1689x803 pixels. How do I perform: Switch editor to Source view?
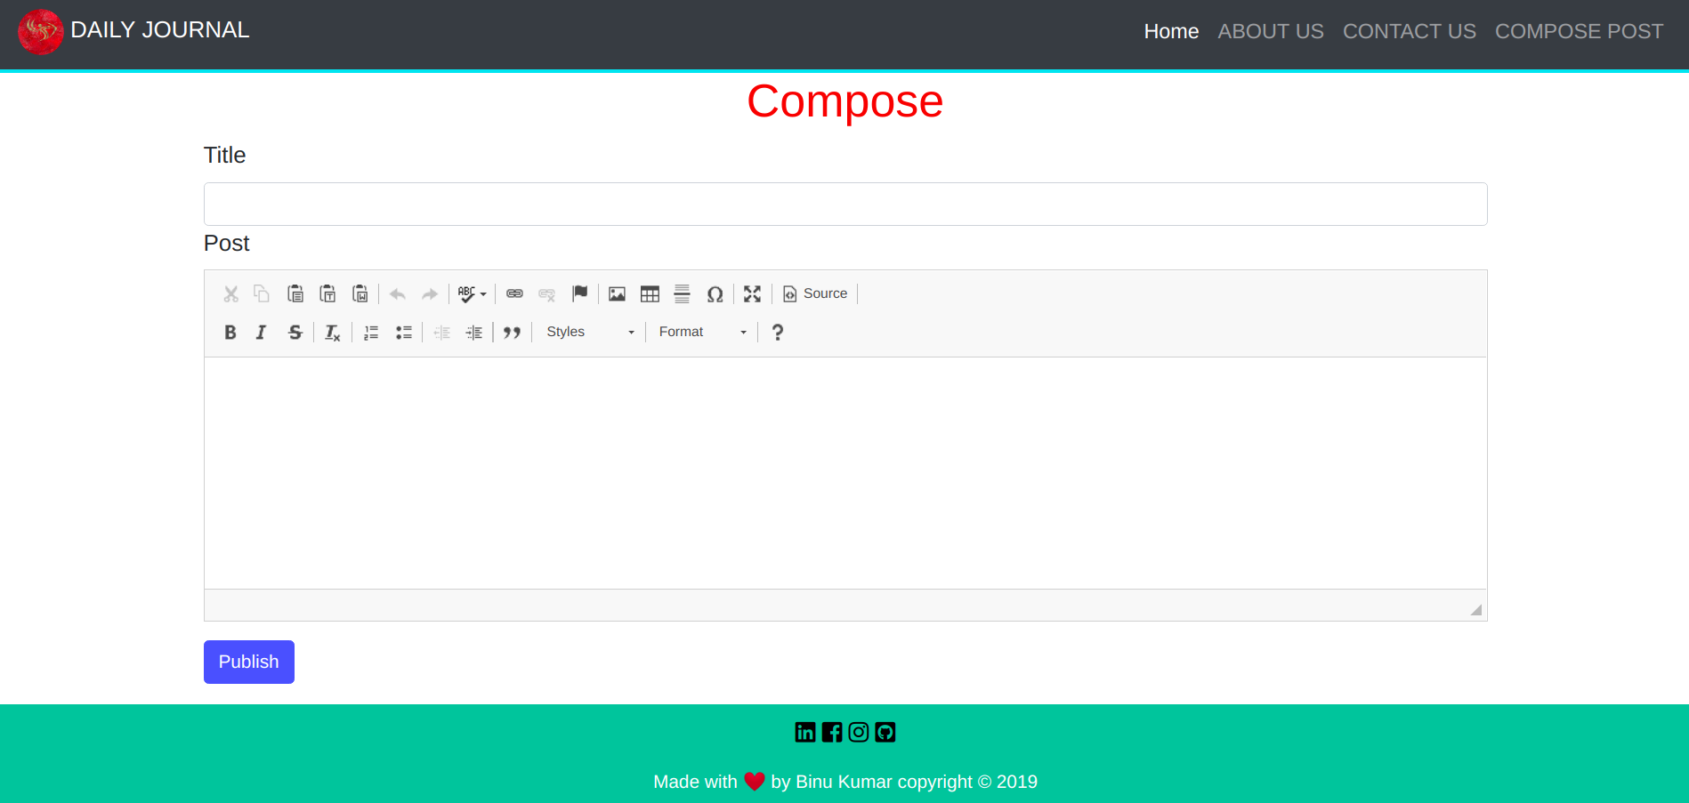click(x=815, y=294)
